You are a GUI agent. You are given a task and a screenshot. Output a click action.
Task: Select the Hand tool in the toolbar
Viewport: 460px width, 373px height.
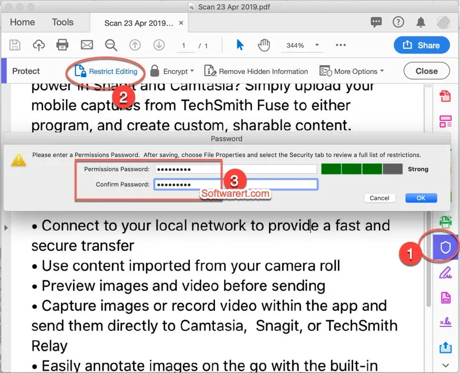pyautogui.click(x=263, y=44)
